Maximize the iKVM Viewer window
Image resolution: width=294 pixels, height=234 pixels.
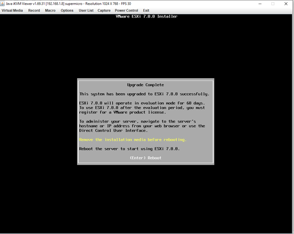(273, 4)
